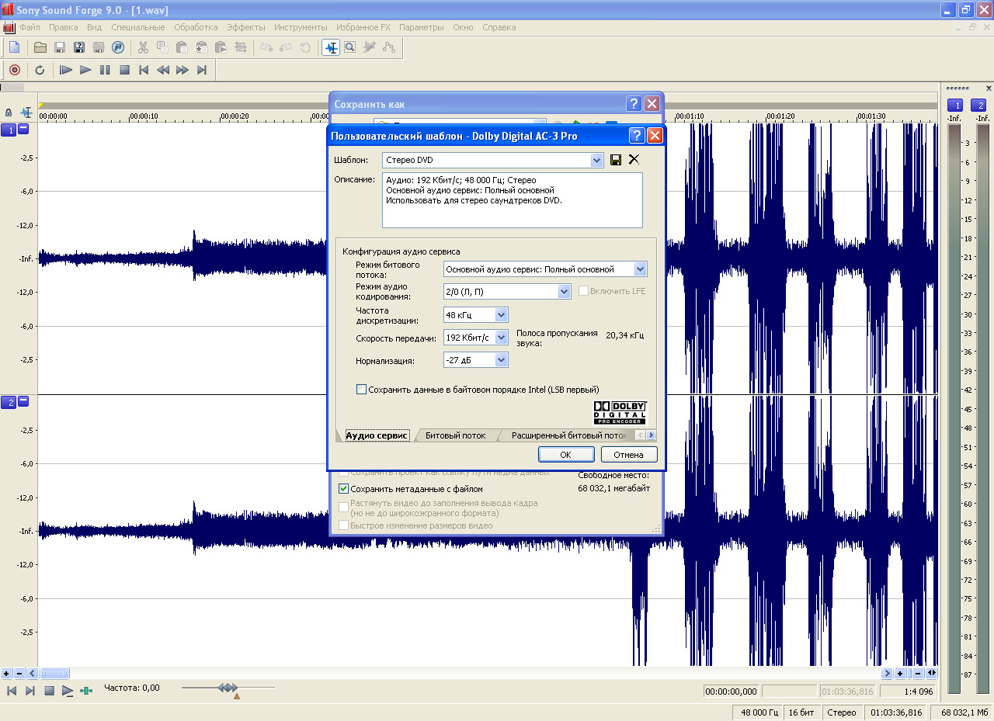Click the Описание description text box
Image resolution: width=994 pixels, height=721 pixels.
512,200
